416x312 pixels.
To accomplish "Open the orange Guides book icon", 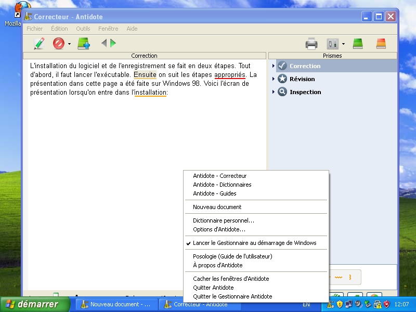I will click(381, 44).
